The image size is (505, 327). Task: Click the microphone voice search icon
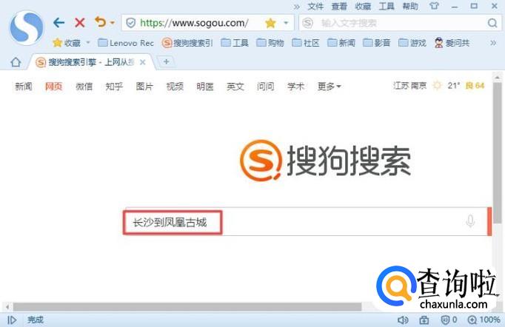470,221
